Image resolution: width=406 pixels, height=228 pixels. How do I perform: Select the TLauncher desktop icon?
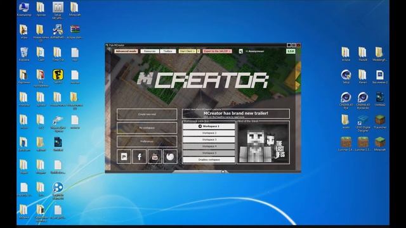(x=380, y=122)
